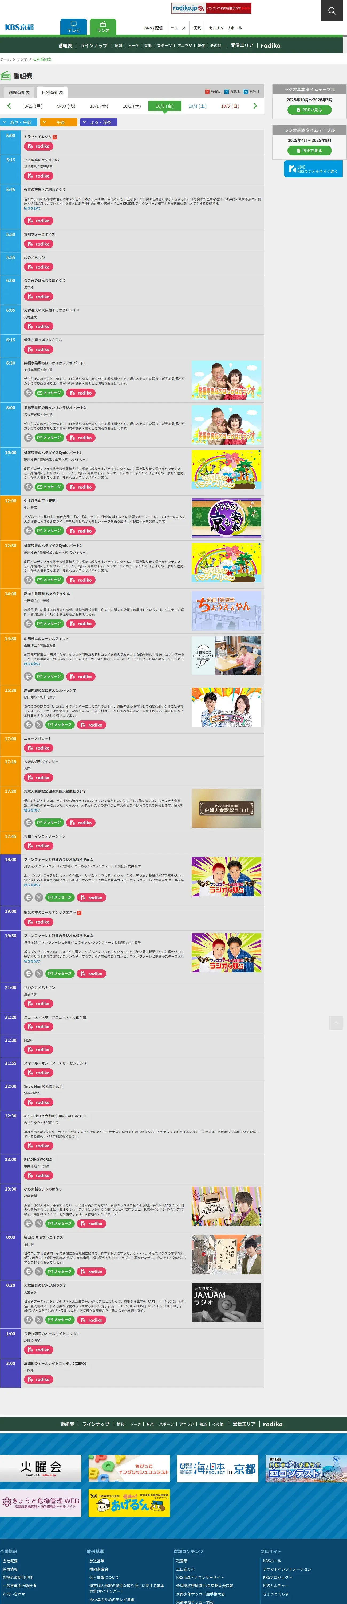The image size is (347, 1604).
Task: Select date 10/4 (土)
Action: pos(197,106)
